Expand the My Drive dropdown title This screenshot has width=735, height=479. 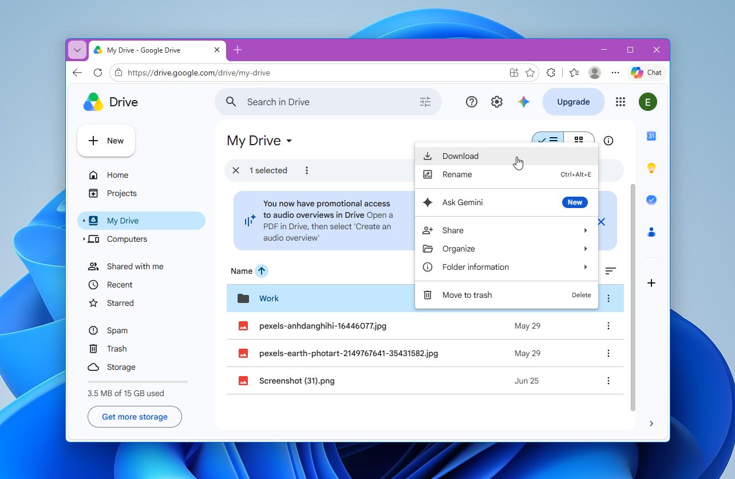259,141
